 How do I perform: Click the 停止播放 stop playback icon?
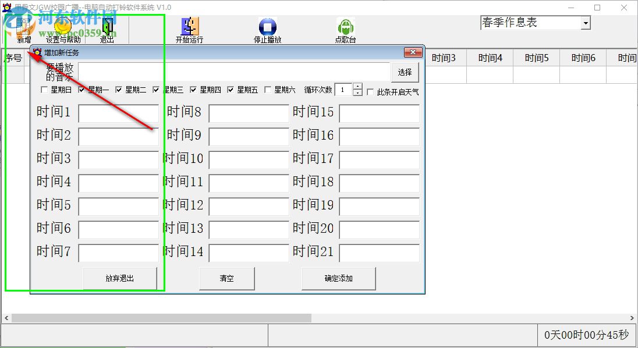coord(267,26)
